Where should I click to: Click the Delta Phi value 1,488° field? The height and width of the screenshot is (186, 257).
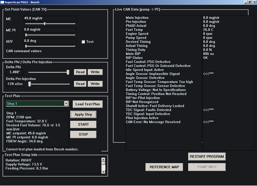(x=15, y=72)
